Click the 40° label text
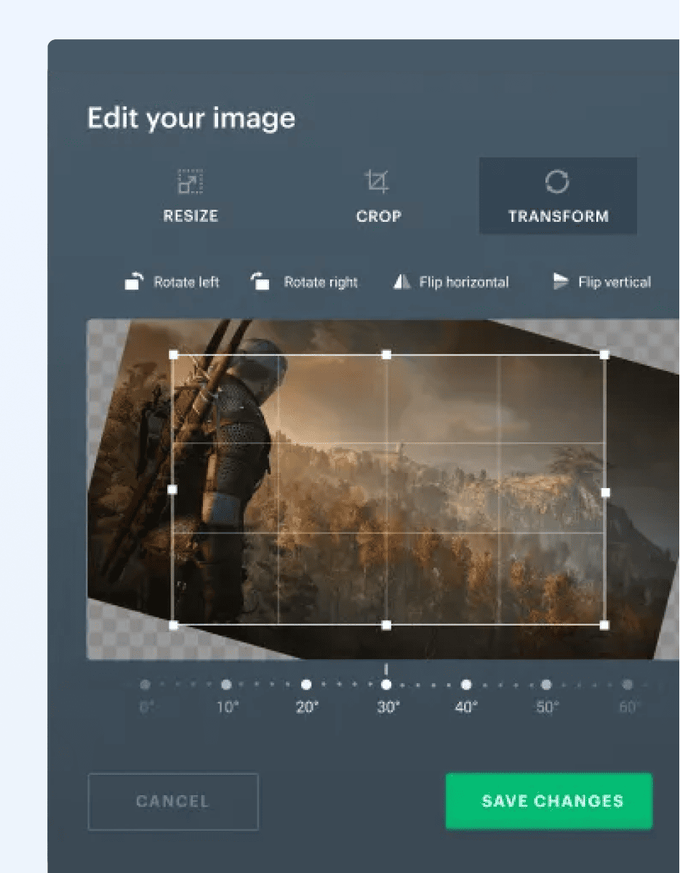 [x=467, y=707]
